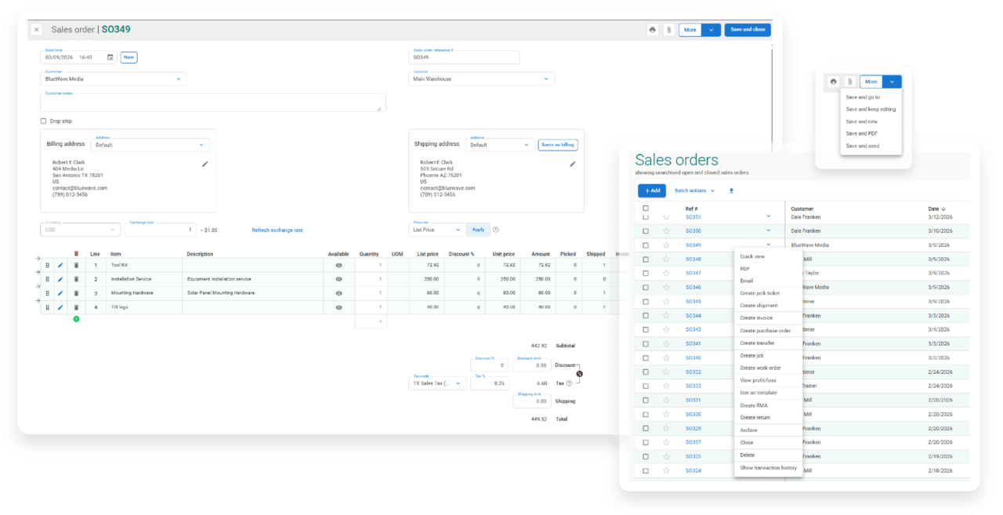This screenshot has width=1003, height=515.
Task: Edit the shipping address with the pencil icon
Action: pyautogui.click(x=573, y=164)
